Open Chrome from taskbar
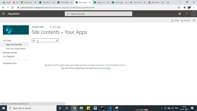 coord(74,108)
